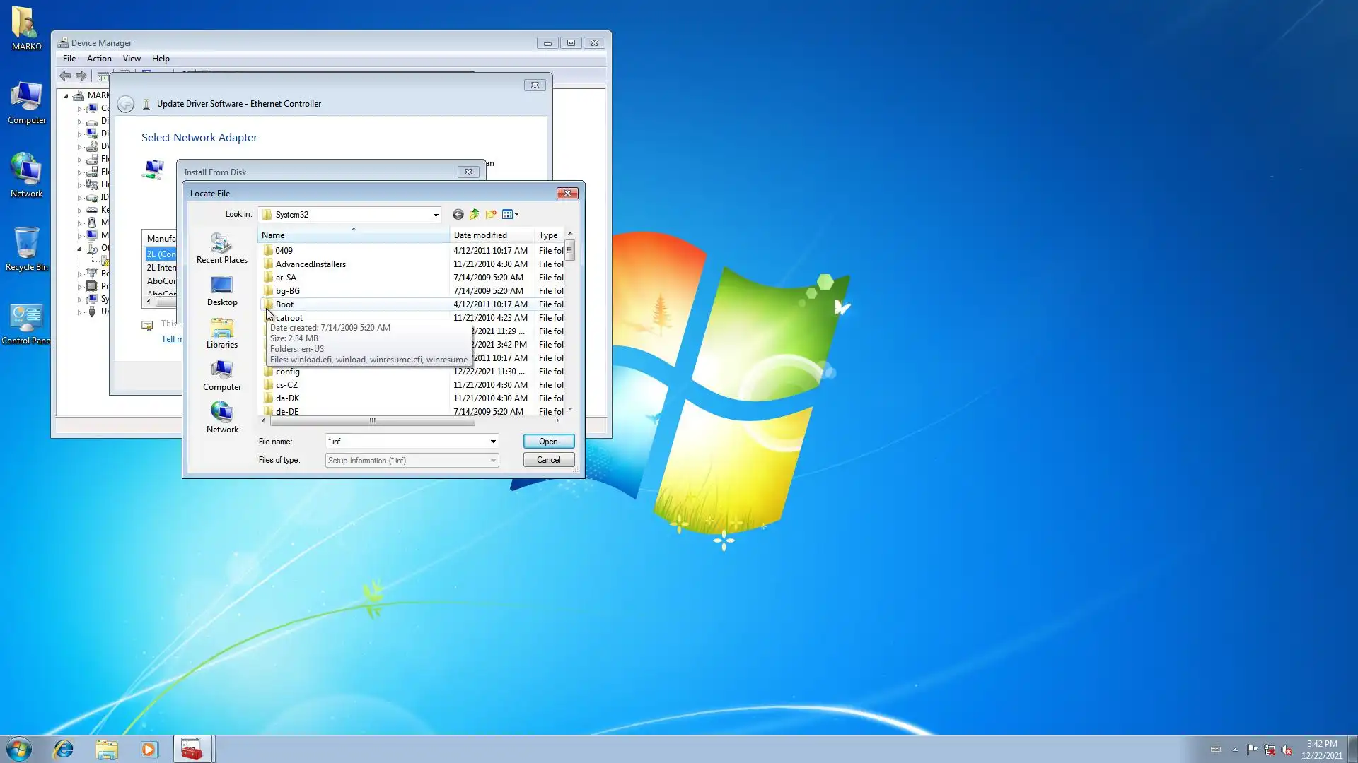Open the View Menu icon dropdown
This screenshot has width=1358, height=763.
pyautogui.click(x=511, y=214)
